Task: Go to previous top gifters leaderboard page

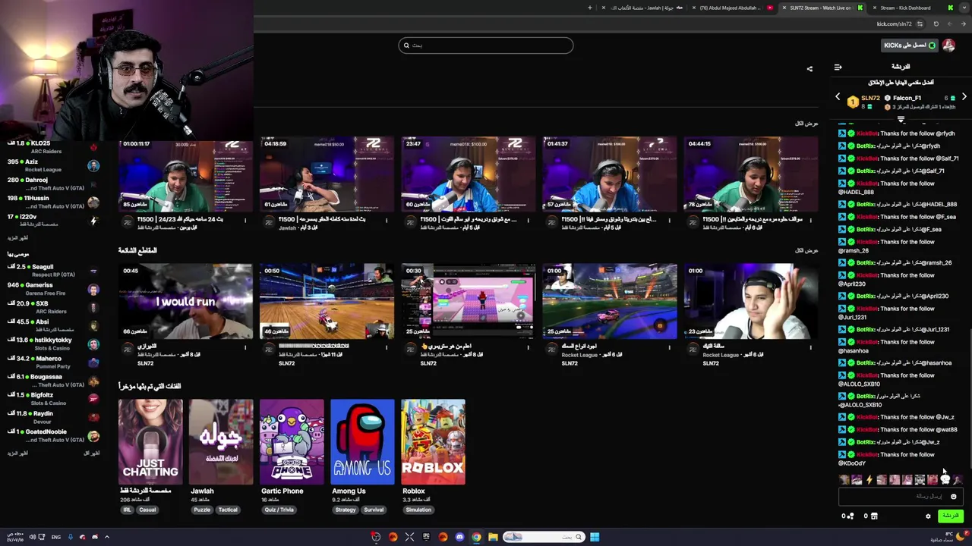Action: pyautogui.click(x=838, y=97)
